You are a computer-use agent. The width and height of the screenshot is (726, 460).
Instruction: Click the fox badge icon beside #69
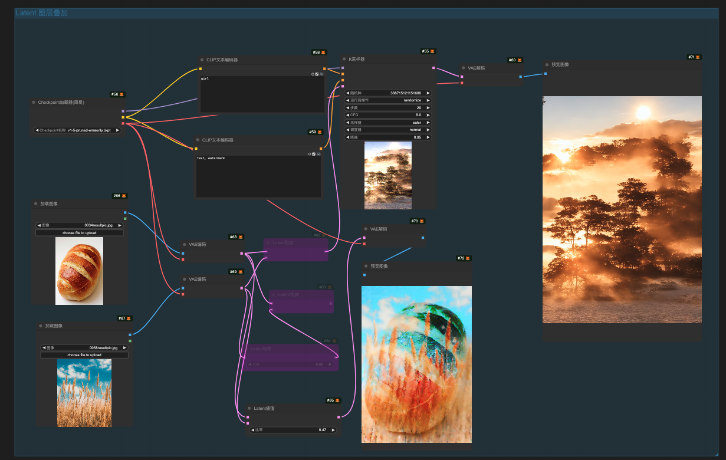241,272
